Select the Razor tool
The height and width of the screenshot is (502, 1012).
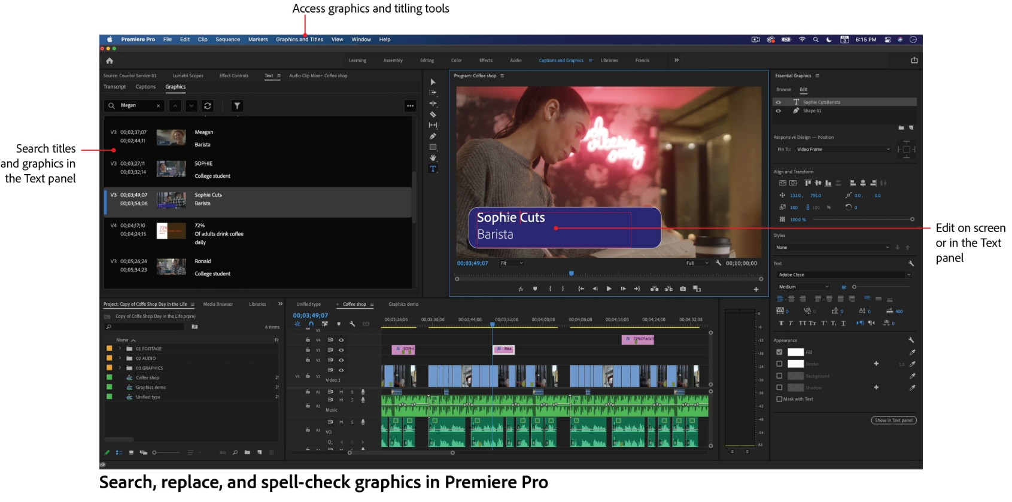(433, 114)
